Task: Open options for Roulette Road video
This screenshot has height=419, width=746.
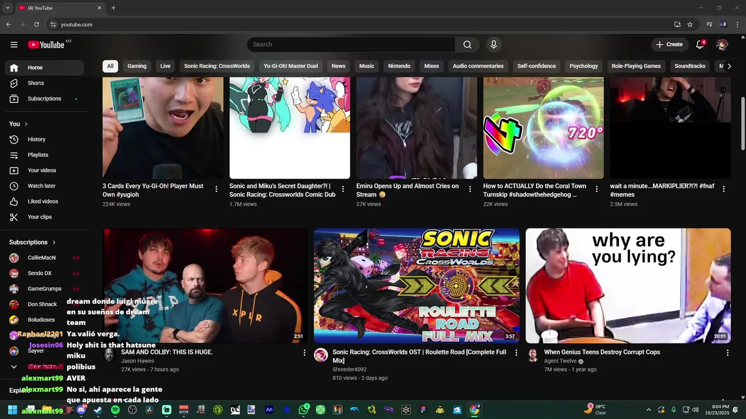Action: (x=516, y=353)
